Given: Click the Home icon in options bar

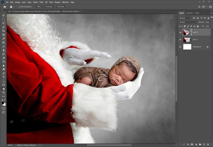Looking at the screenshot, I should click(x=4, y=6).
